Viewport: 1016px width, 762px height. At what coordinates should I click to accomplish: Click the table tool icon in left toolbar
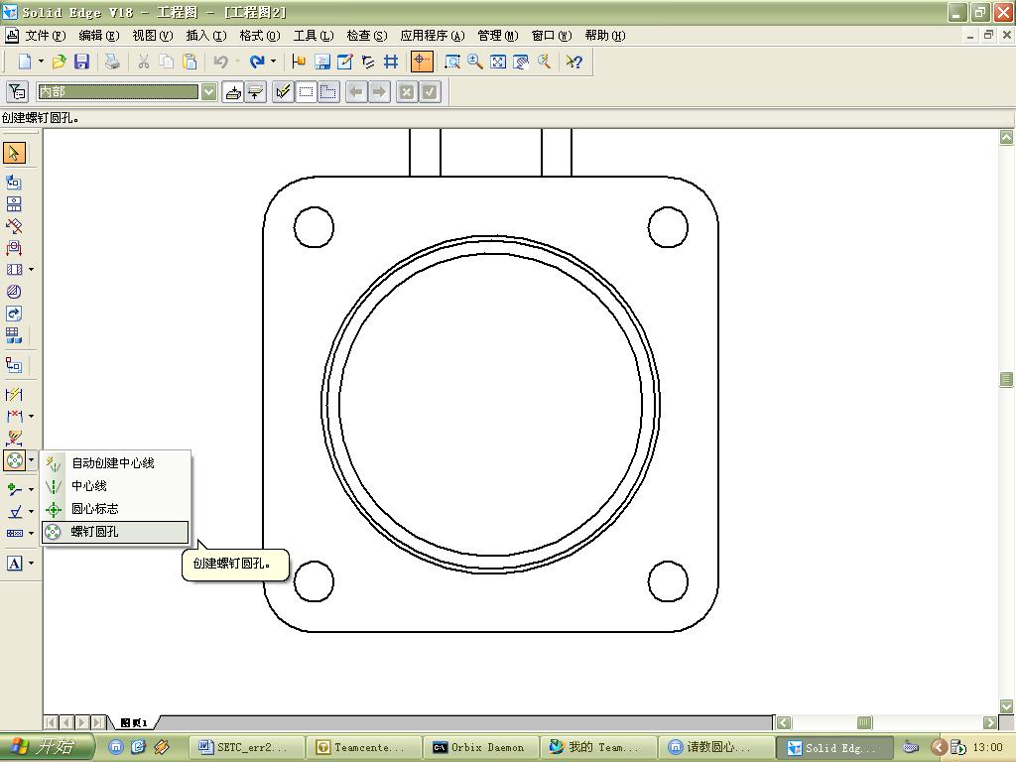14,335
